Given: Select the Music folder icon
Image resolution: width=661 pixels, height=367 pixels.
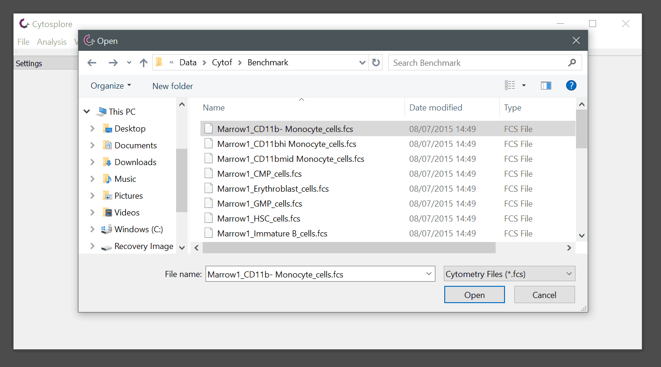Looking at the screenshot, I should (x=107, y=179).
